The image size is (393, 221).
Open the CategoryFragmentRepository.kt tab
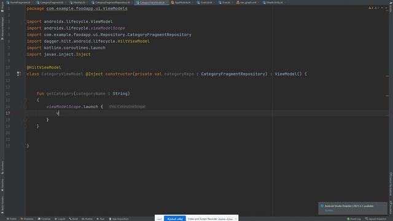point(112,2)
